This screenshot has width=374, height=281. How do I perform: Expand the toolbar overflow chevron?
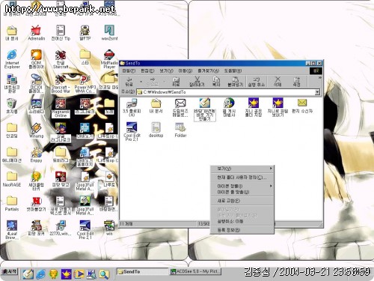click(x=319, y=78)
